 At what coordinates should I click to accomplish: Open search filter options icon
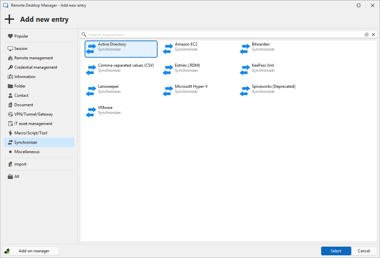[367, 35]
